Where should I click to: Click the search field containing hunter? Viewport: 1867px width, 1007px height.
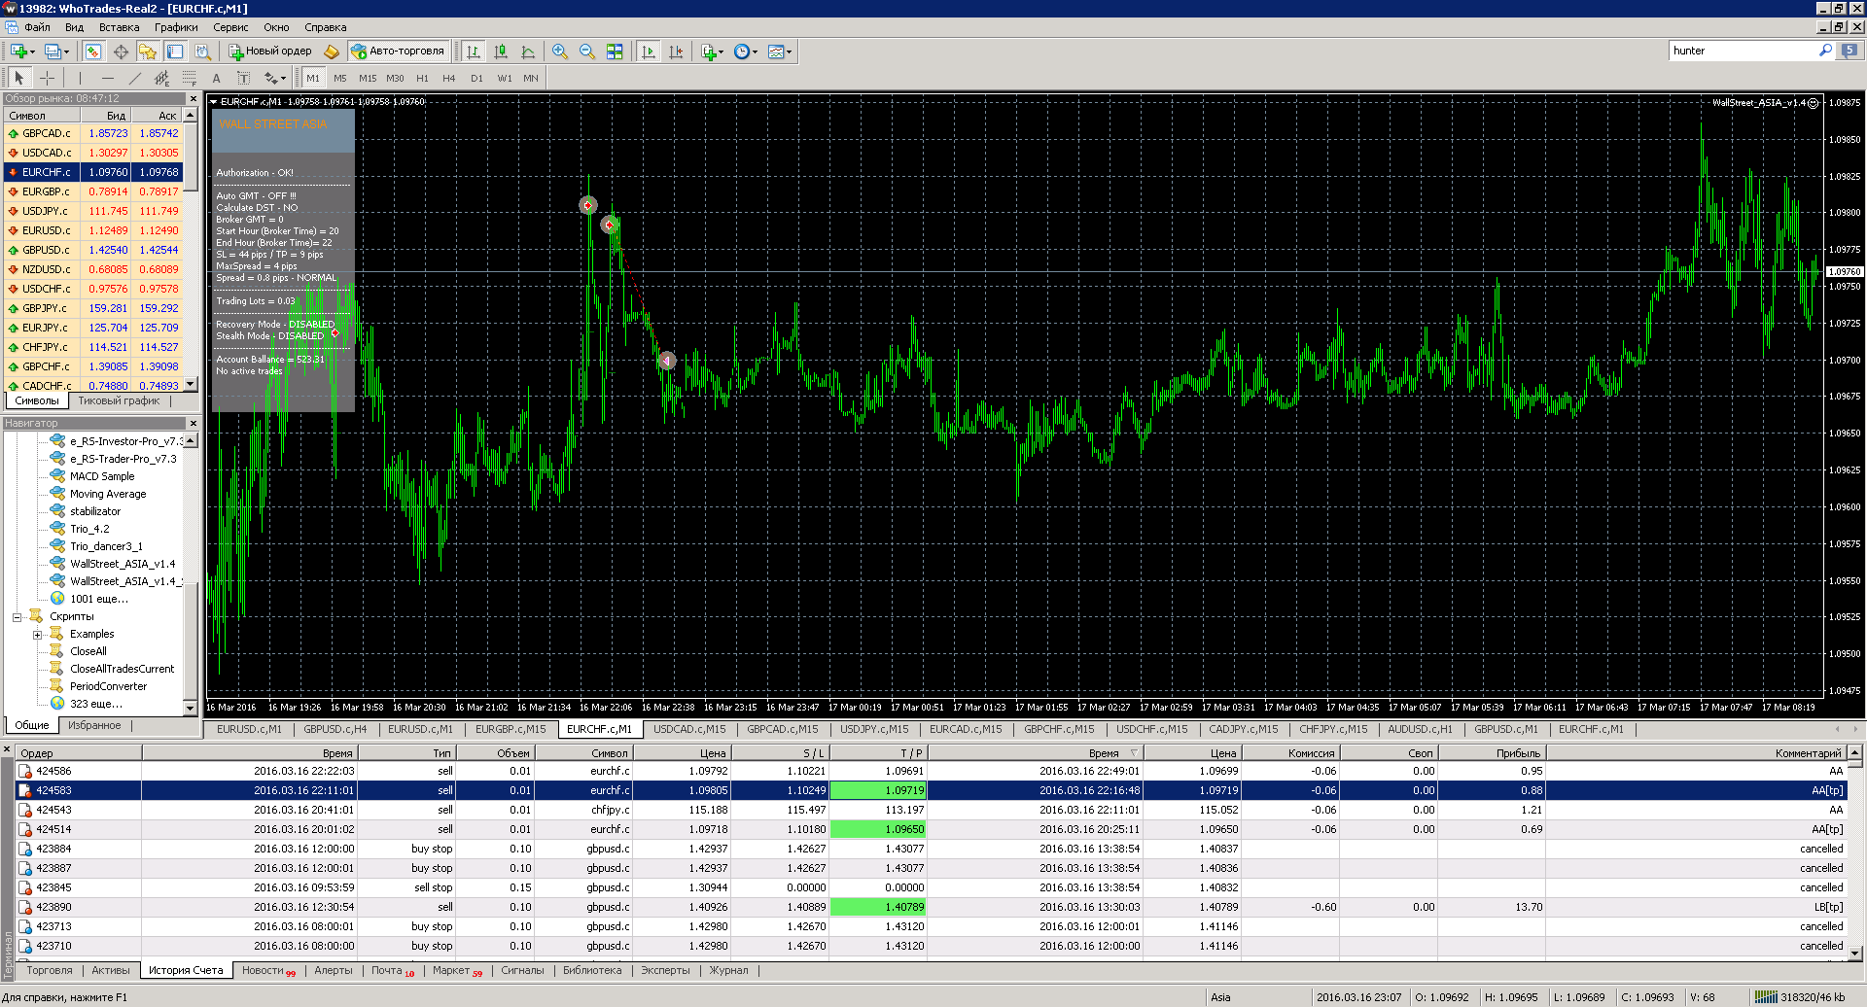[x=1743, y=51]
